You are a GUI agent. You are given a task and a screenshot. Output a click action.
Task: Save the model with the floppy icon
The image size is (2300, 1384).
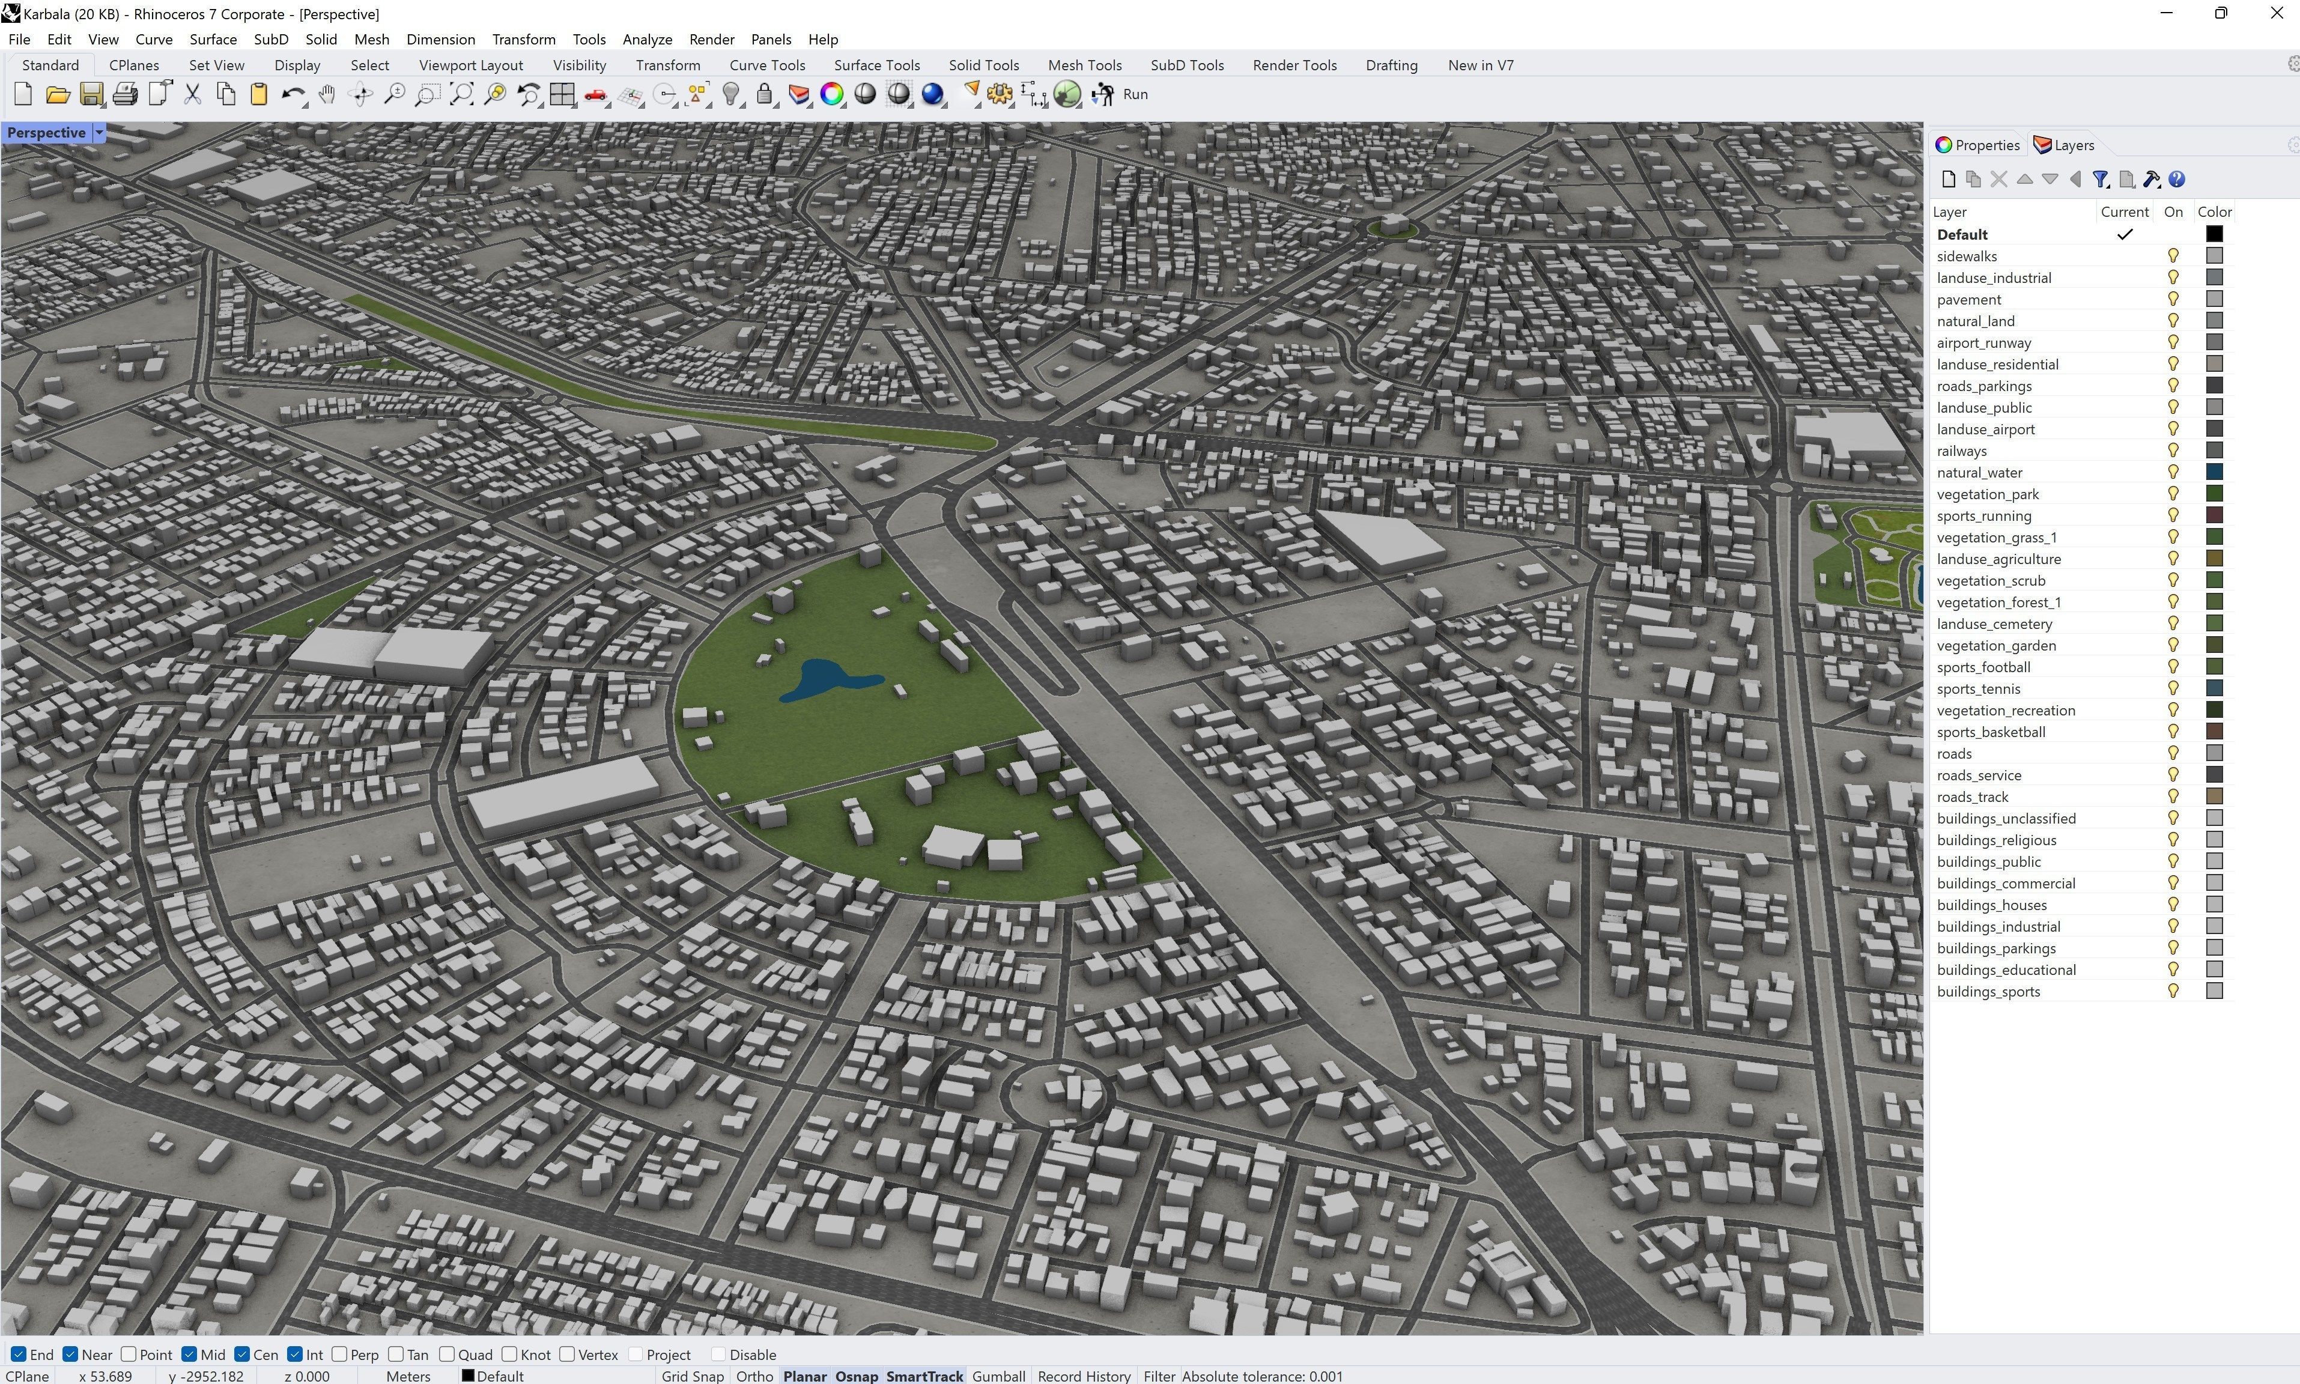pos(91,94)
